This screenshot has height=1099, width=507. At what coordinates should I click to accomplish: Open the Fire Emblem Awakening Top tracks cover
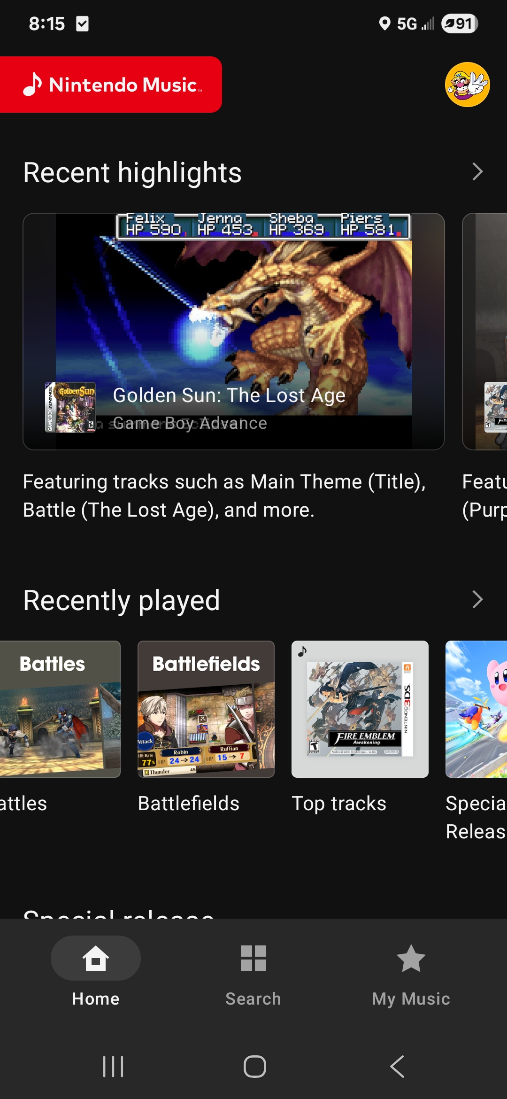[360, 709]
